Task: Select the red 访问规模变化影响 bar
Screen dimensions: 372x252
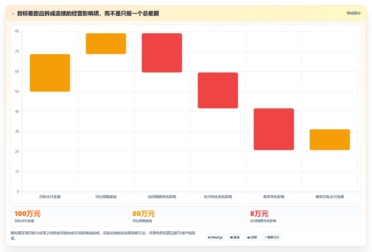Action: [162, 53]
